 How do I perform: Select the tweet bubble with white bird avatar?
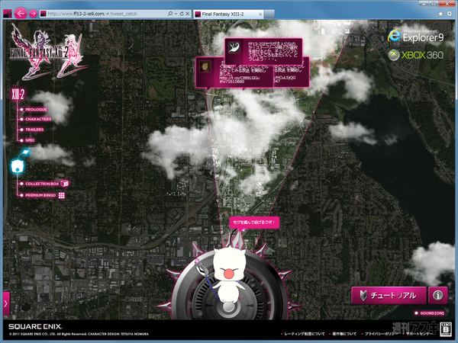point(263,51)
